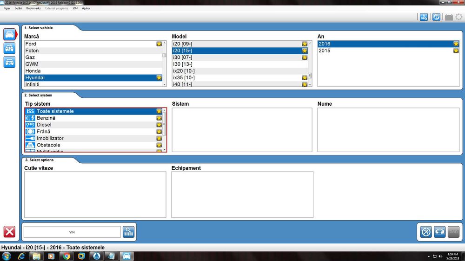Click Marcă list scroll up arrow
The width and height of the screenshot is (465, 261).
164,43
